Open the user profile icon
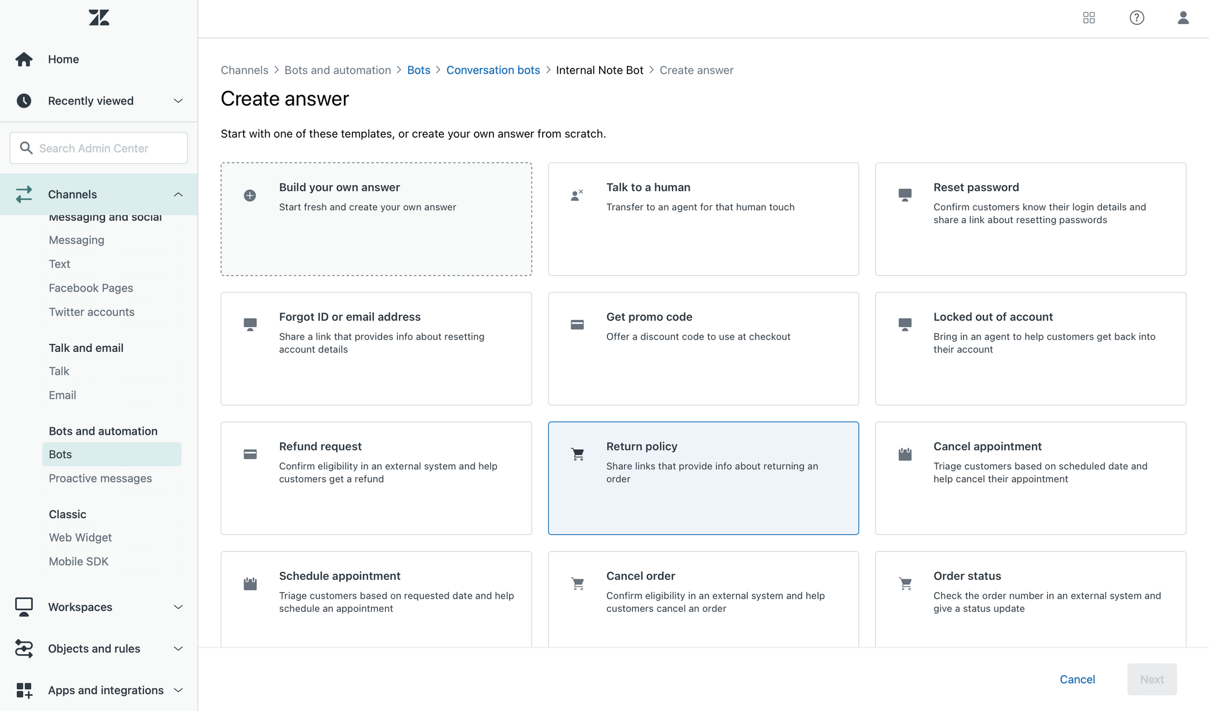This screenshot has width=1209, height=711. coord(1183,18)
